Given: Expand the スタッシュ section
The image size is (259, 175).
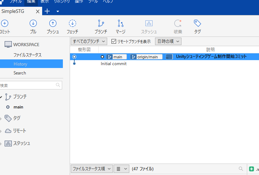Looking at the screenshot, I should pyautogui.click(x=1, y=144).
